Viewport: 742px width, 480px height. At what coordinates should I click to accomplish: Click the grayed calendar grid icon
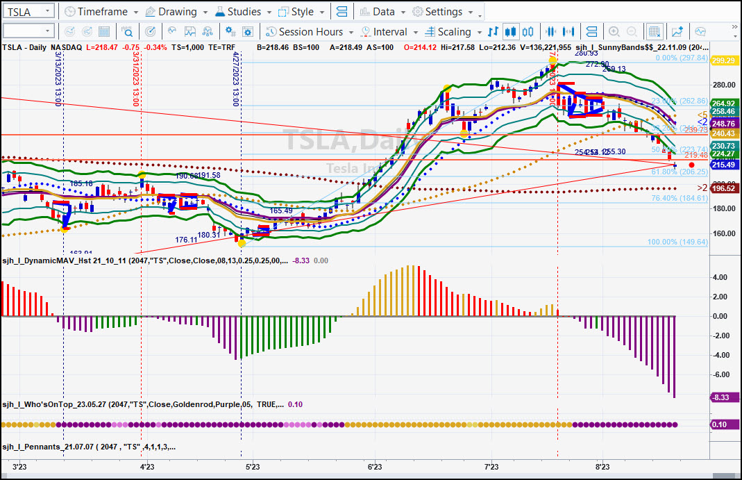(x=104, y=32)
